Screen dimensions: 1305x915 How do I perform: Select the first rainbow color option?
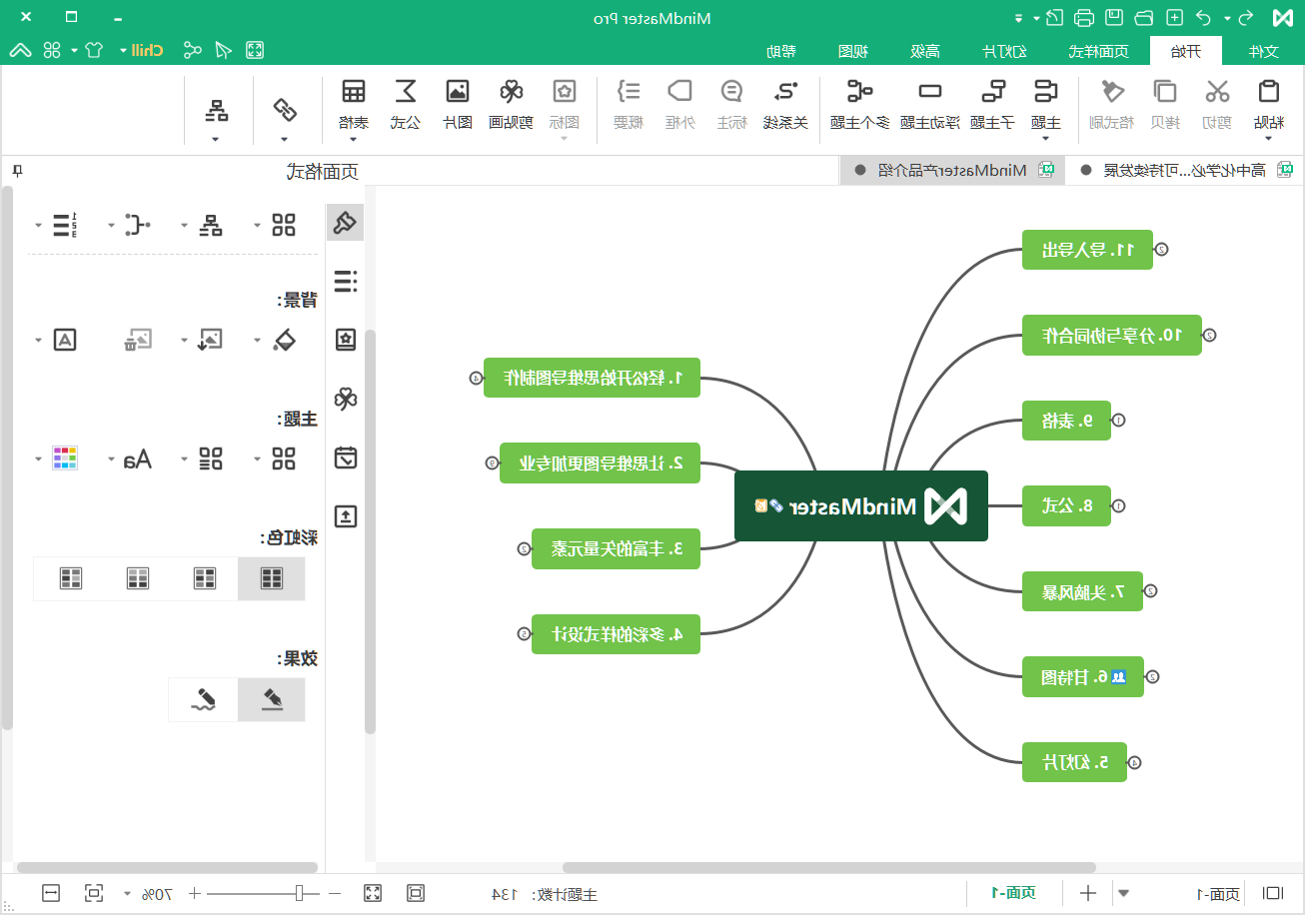(272, 578)
